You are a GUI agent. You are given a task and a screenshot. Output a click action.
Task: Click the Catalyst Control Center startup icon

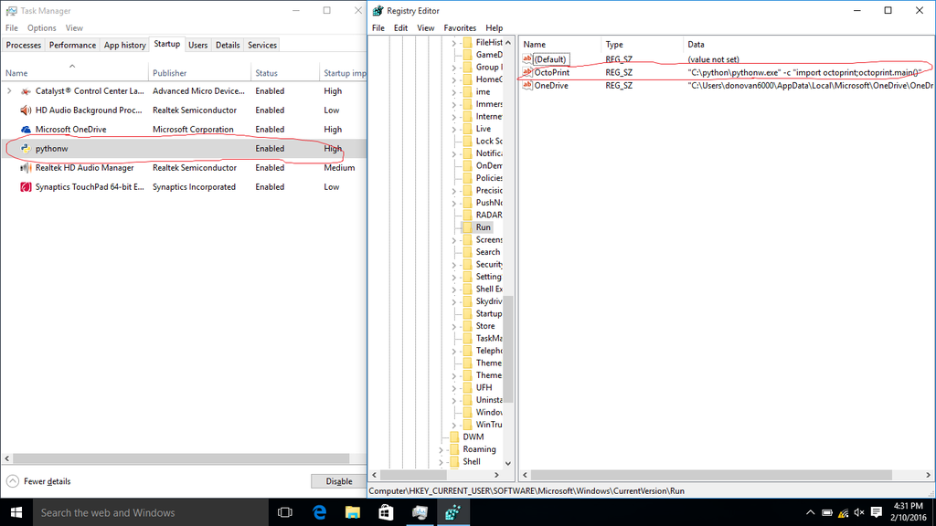click(x=26, y=91)
